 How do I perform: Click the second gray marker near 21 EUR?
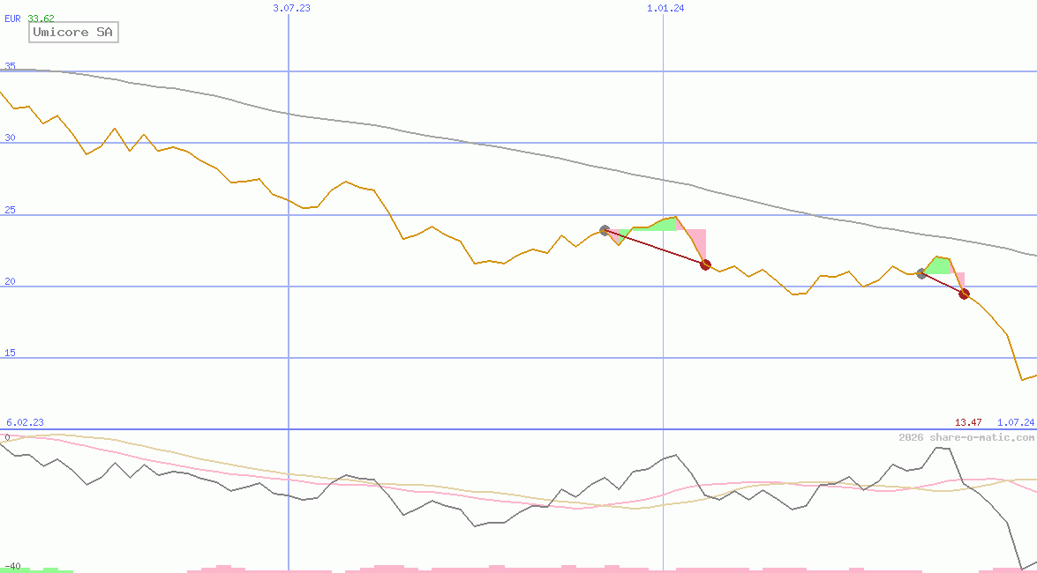click(x=921, y=273)
